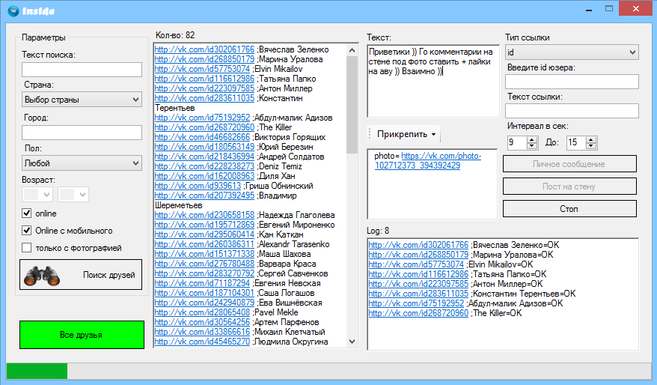The height and width of the screenshot is (385, 657).
Task: Open Сергей Савченков's profile link
Action: tap(204, 273)
